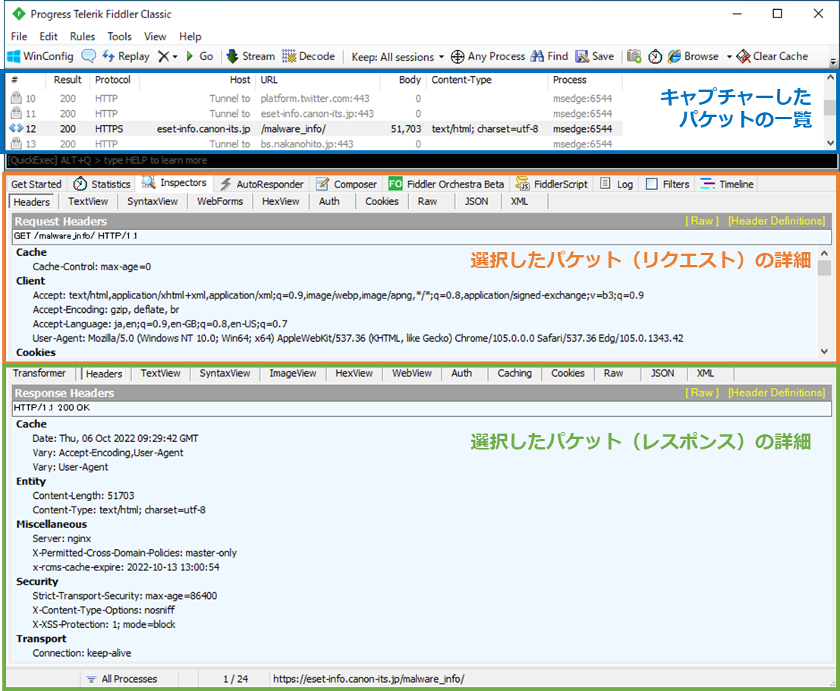The width and height of the screenshot is (840, 691).
Task: Click the Clear Cache button
Action: [x=772, y=56]
